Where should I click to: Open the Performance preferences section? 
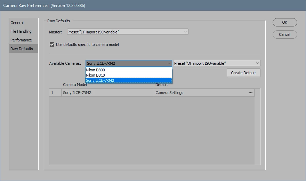[x=24, y=40]
